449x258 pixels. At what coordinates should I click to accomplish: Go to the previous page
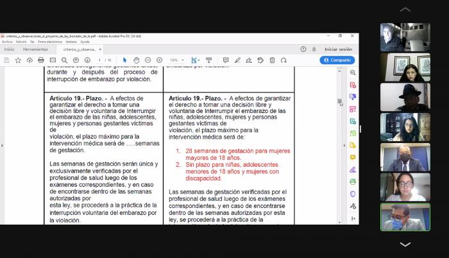pos(76,60)
